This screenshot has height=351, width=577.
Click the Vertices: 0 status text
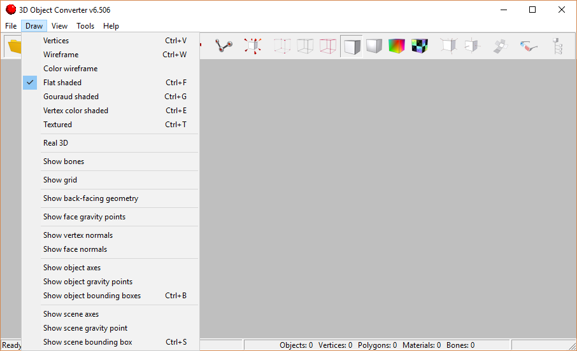click(335, 345)
